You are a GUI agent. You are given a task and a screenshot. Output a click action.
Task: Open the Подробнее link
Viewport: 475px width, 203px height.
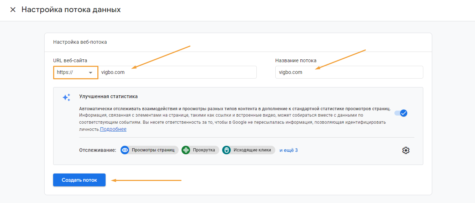113,129
